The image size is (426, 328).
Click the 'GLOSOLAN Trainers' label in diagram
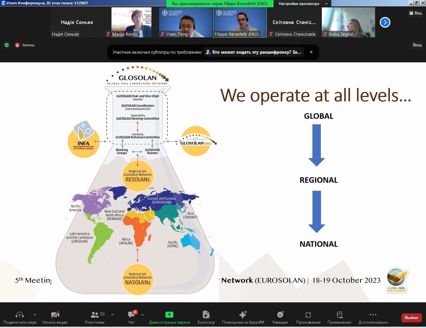[x=152, y=151]
